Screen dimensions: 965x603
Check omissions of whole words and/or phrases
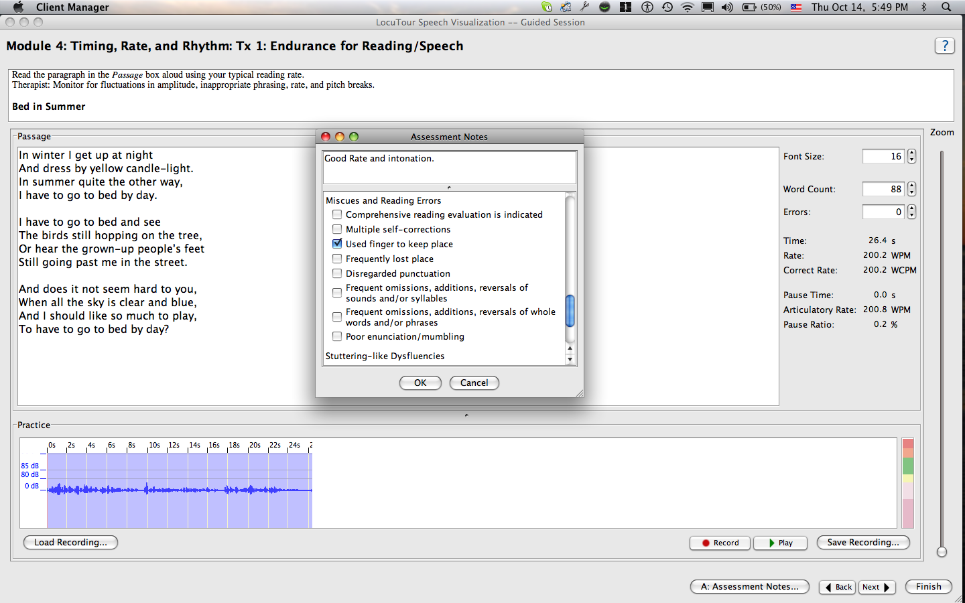(337, 317)
